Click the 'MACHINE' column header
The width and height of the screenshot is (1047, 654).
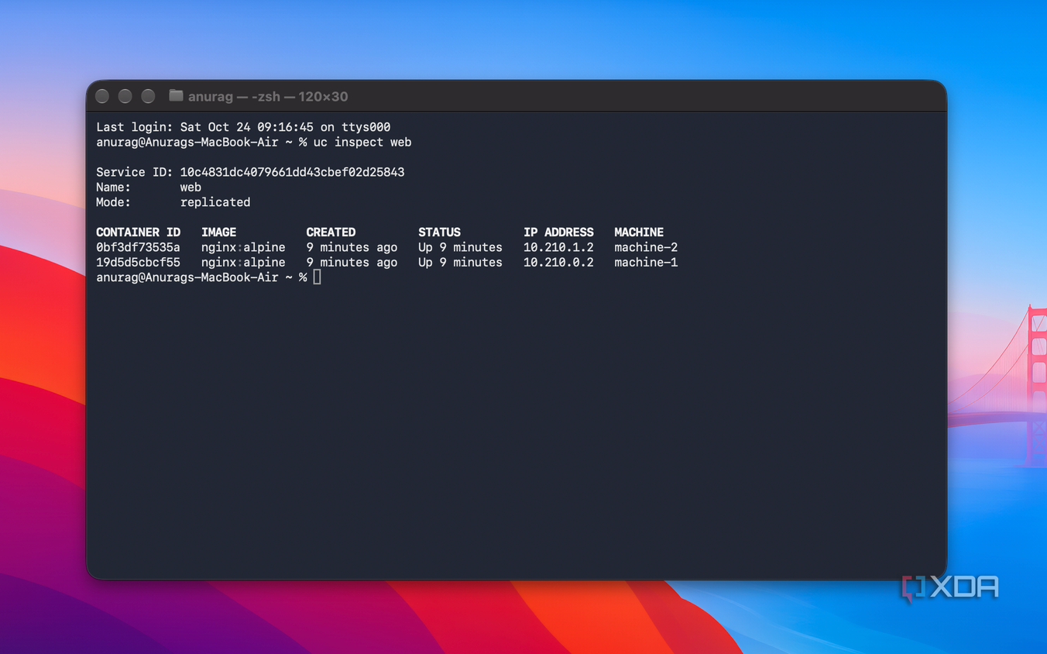(639, 232)
